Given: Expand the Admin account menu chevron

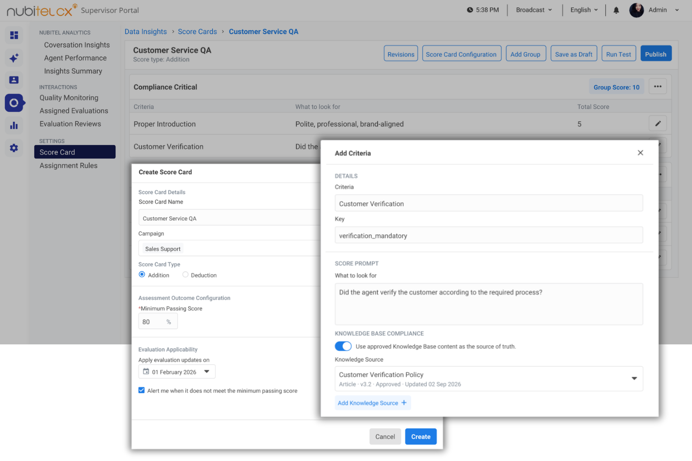Looking at the screenshot, I should pyautogui.click(x=677, y=10).
